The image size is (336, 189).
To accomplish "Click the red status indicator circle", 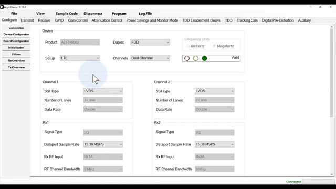I will point(187,58).
